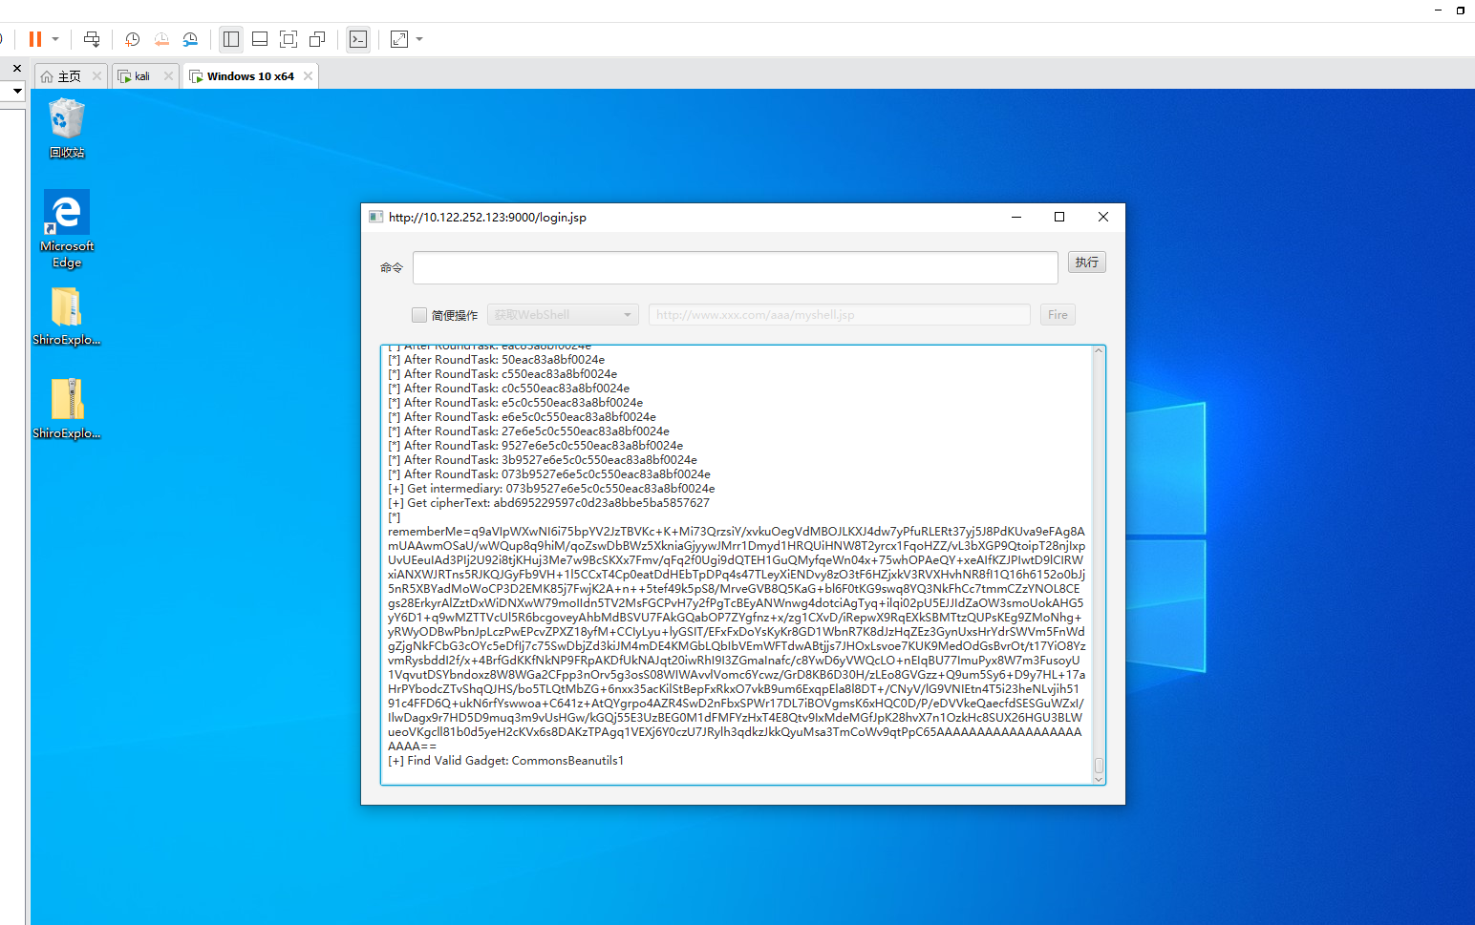Click the 'Get intermediary' log line

click(551, 489)
